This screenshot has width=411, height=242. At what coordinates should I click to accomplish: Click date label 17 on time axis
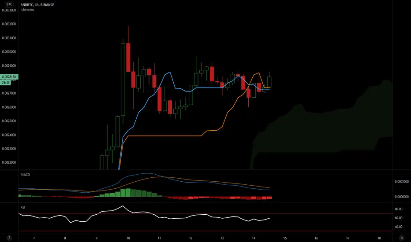click(x=347, y=238)
